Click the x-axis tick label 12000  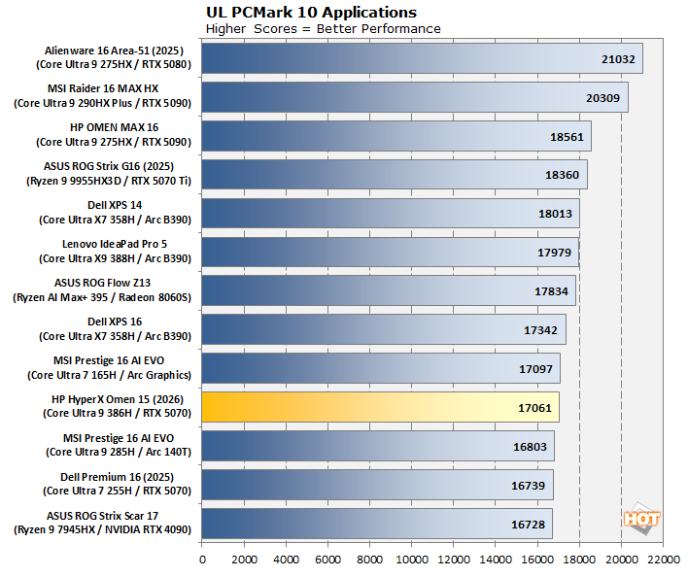(453, 560)
